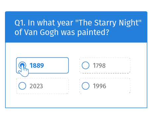Click the 1798 answer text
The height and width of the screenshot is (124, 152).
pos(99,65)
